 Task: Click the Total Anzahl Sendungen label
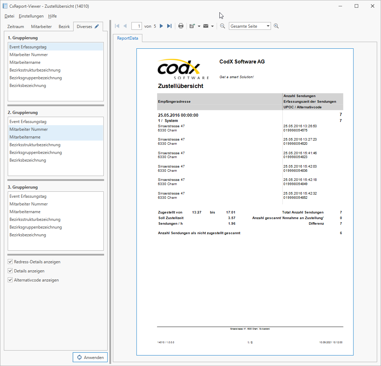coord(303,212)
